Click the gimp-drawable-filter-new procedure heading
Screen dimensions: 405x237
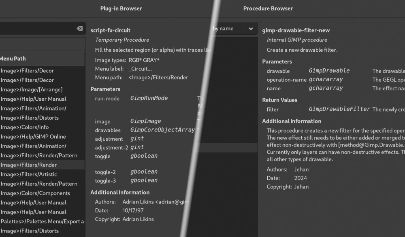[x=296, y=30]
